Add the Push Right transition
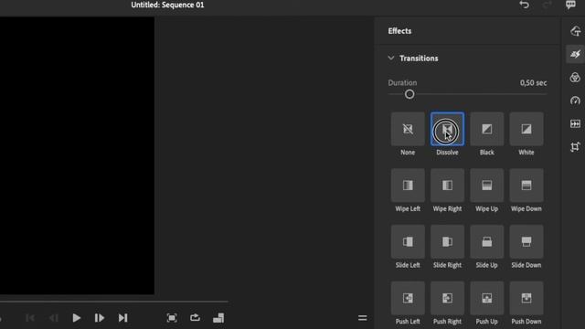The width and height of the screenshot is (585, 329). click(447, 298)
